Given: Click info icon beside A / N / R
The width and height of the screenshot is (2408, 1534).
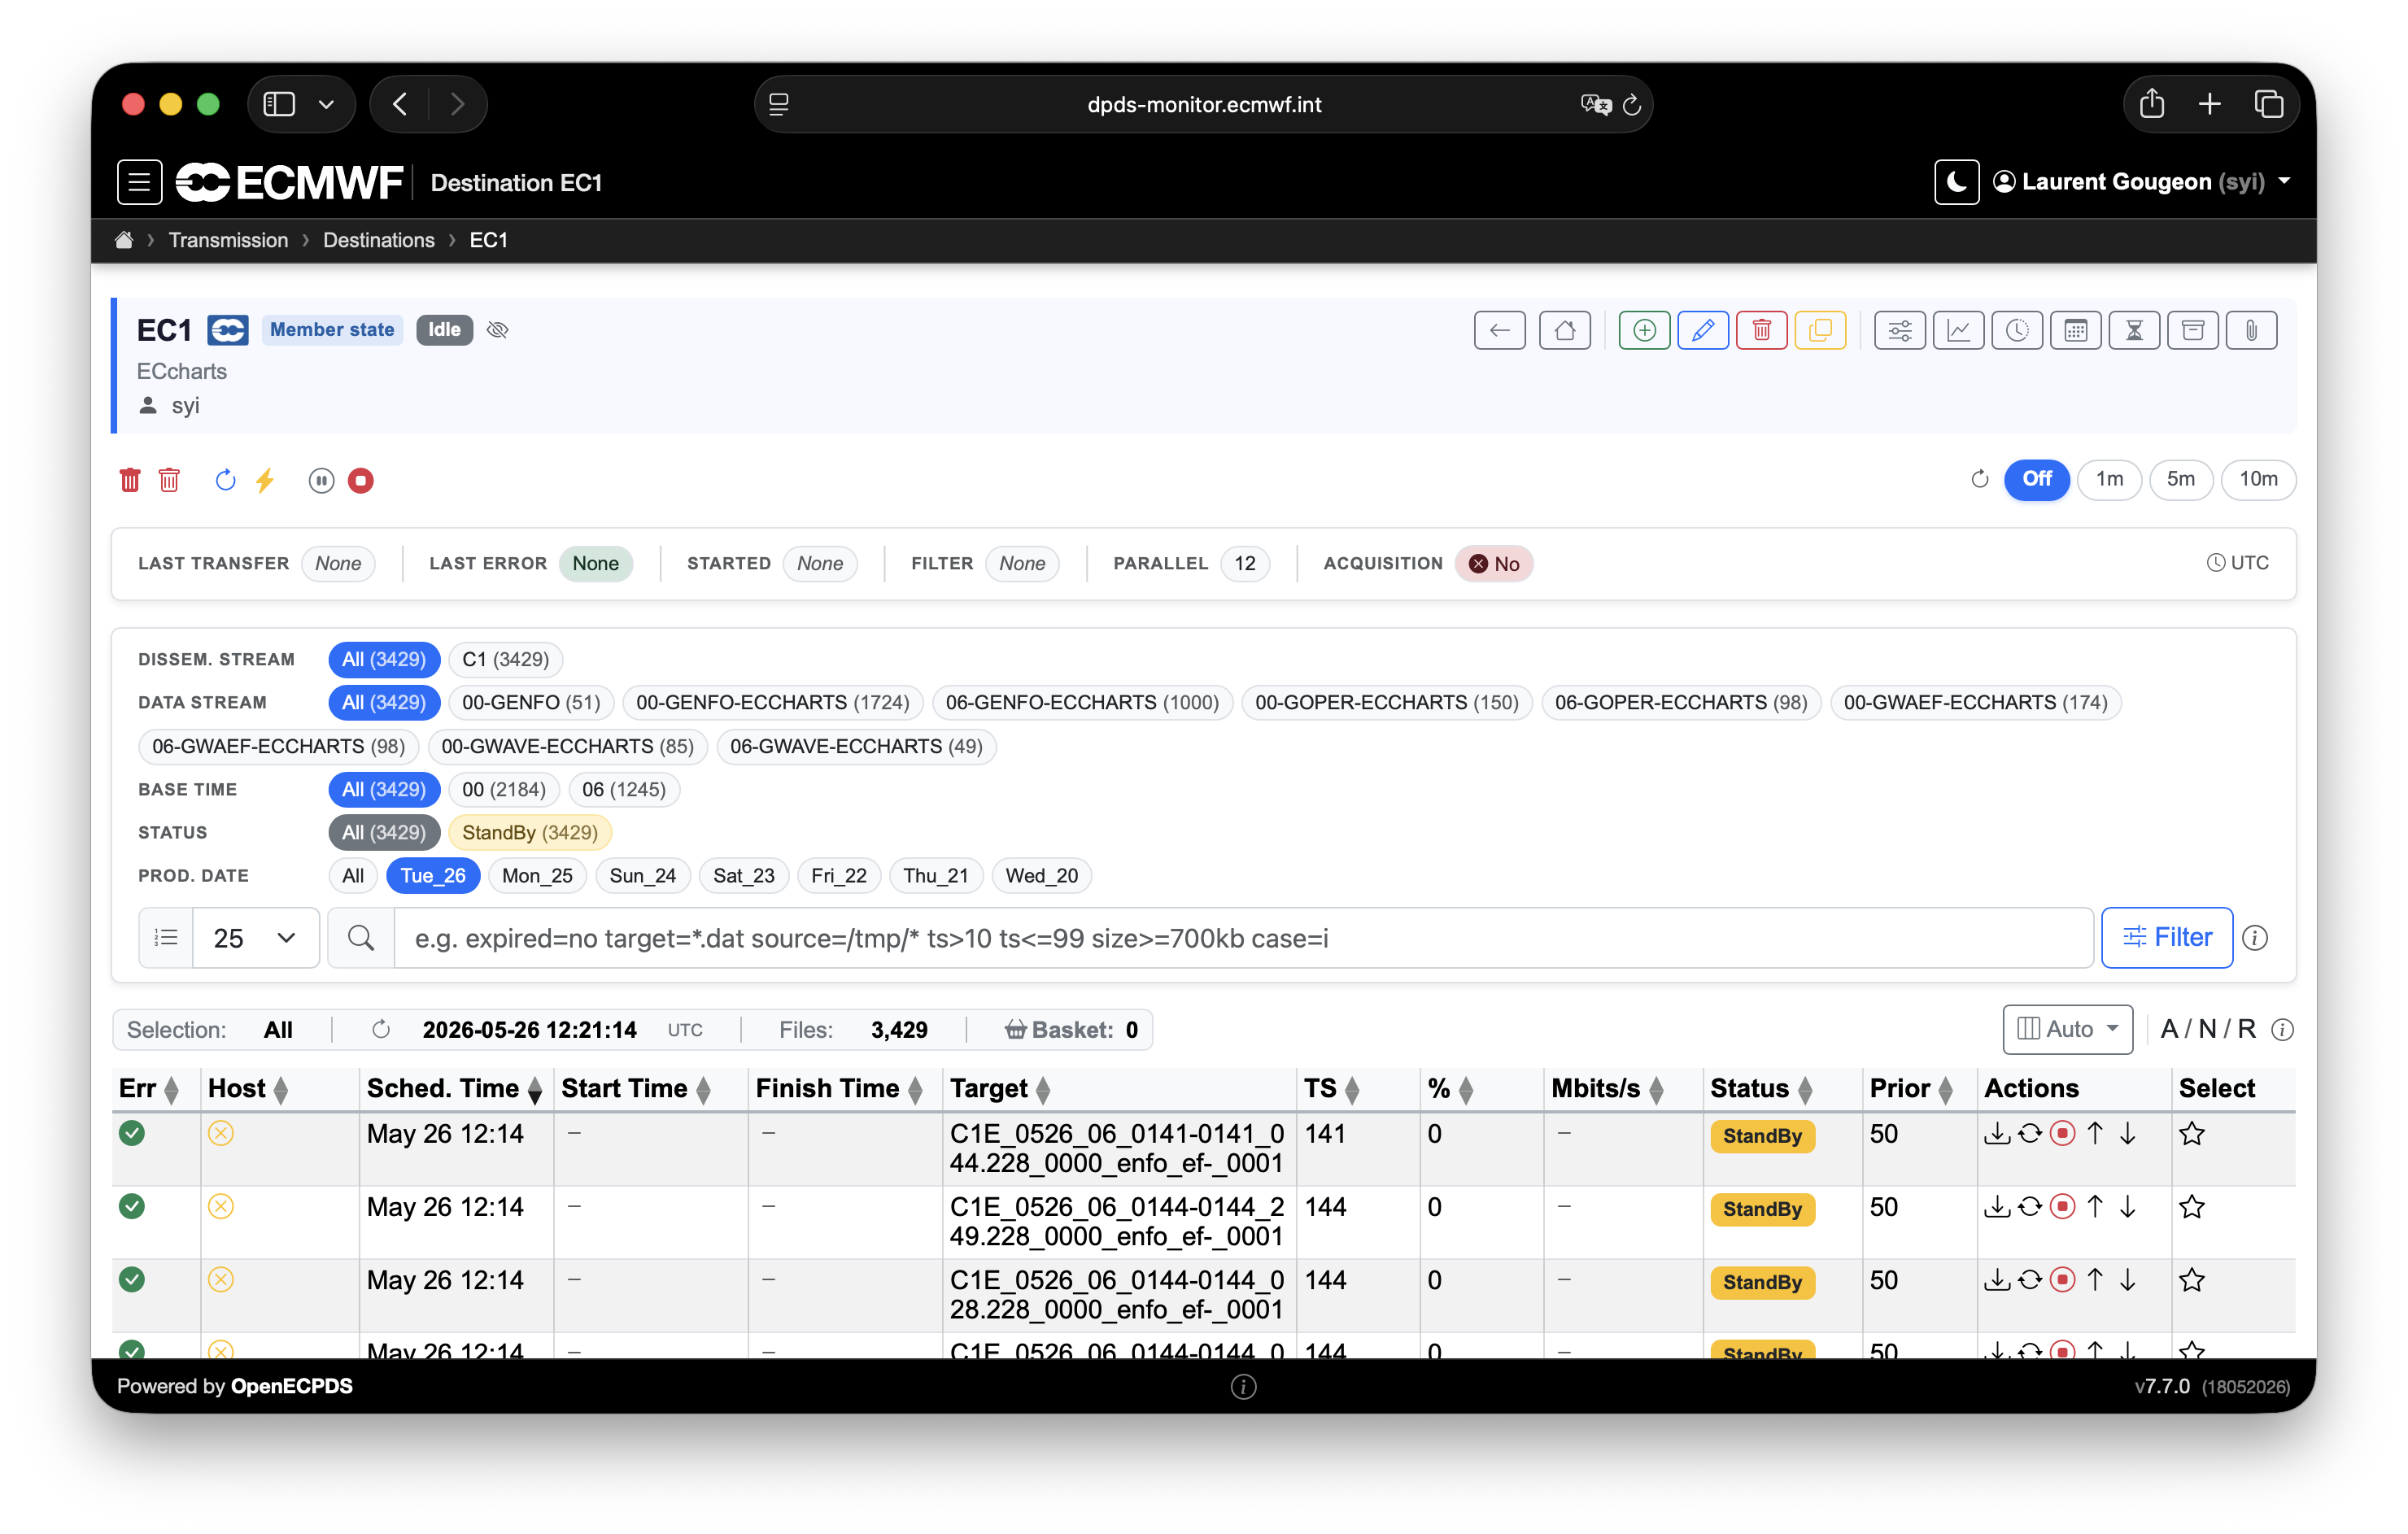Looking at the screenshot, I should (x=2282, y=1029).
